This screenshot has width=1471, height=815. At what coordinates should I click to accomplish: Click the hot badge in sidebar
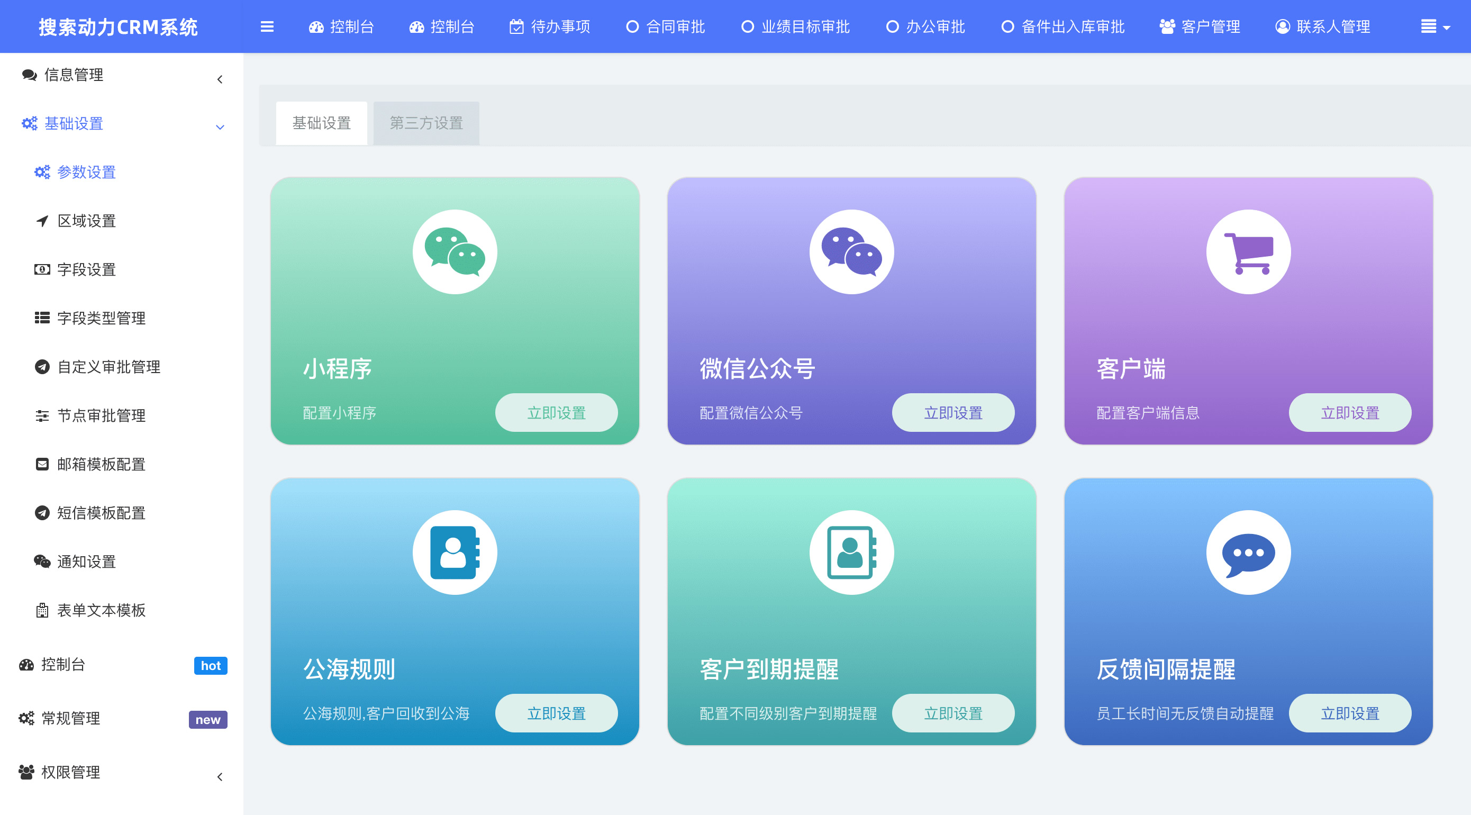211,665
